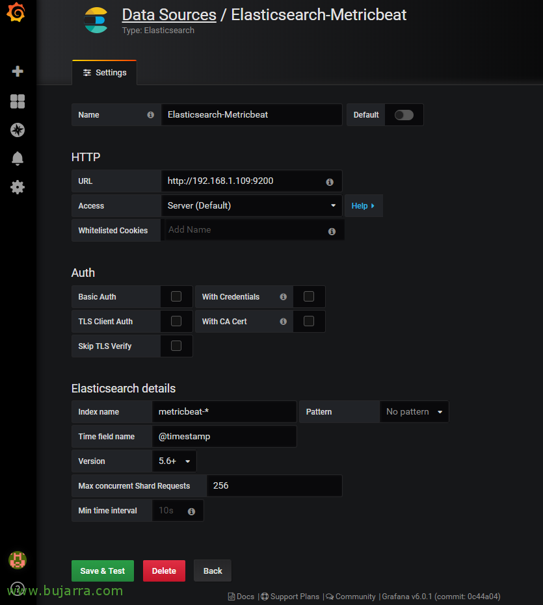The height and width of the screenshot is (605, 543).
Task: Open the Create plus menu in sidebar
Action: click(x=18, y=71)
